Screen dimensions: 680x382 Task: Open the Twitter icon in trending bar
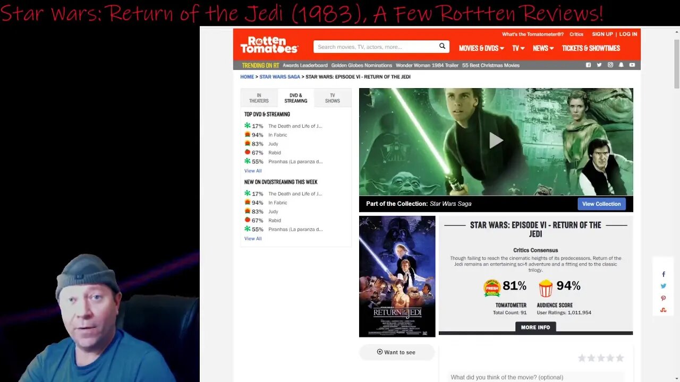point(599,65)
